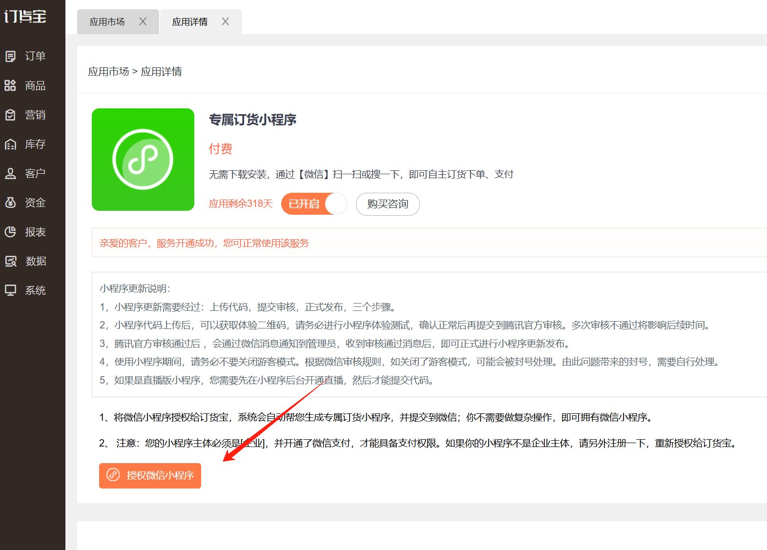Viewport: 767px width, 550px height.
Task: Click update note 4 about 游客模式
Action: click(411, 362)
